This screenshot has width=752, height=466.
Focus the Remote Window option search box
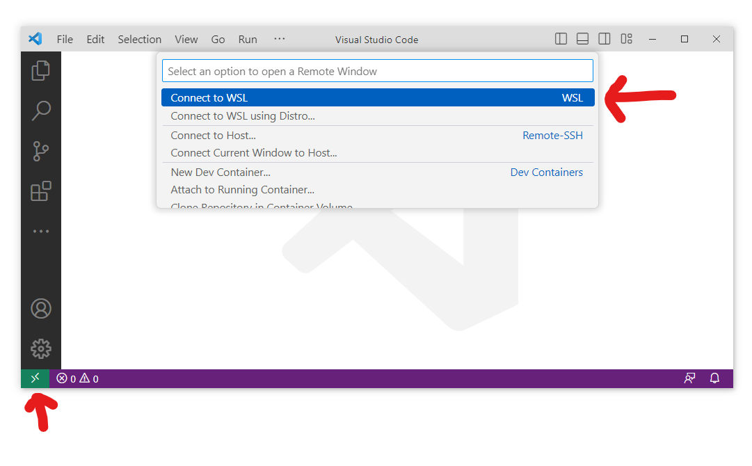(378, 71)
